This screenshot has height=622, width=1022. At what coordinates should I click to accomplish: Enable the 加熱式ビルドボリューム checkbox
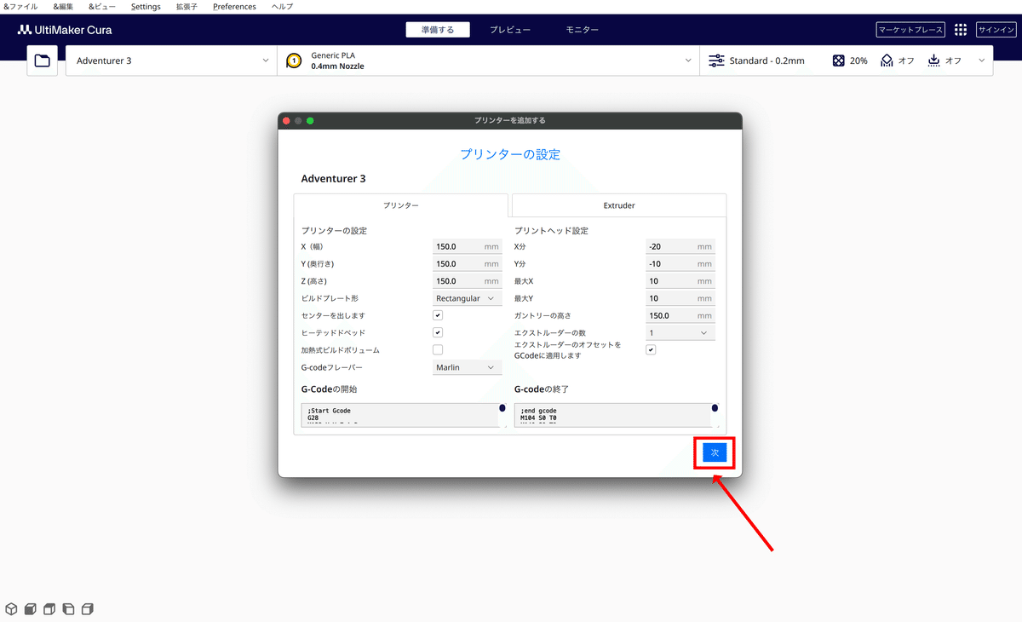(x=438, y=350)
